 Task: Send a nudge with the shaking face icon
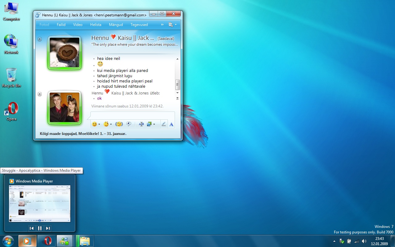tap(119, 124)
